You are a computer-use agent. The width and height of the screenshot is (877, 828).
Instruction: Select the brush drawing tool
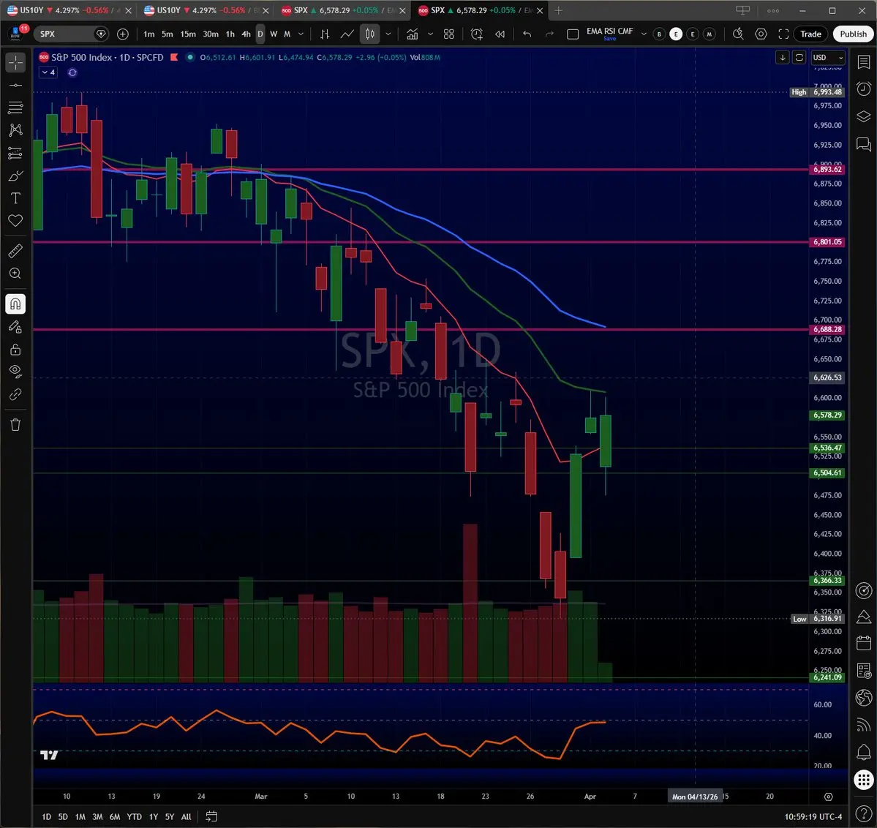(x=15, y=176)
